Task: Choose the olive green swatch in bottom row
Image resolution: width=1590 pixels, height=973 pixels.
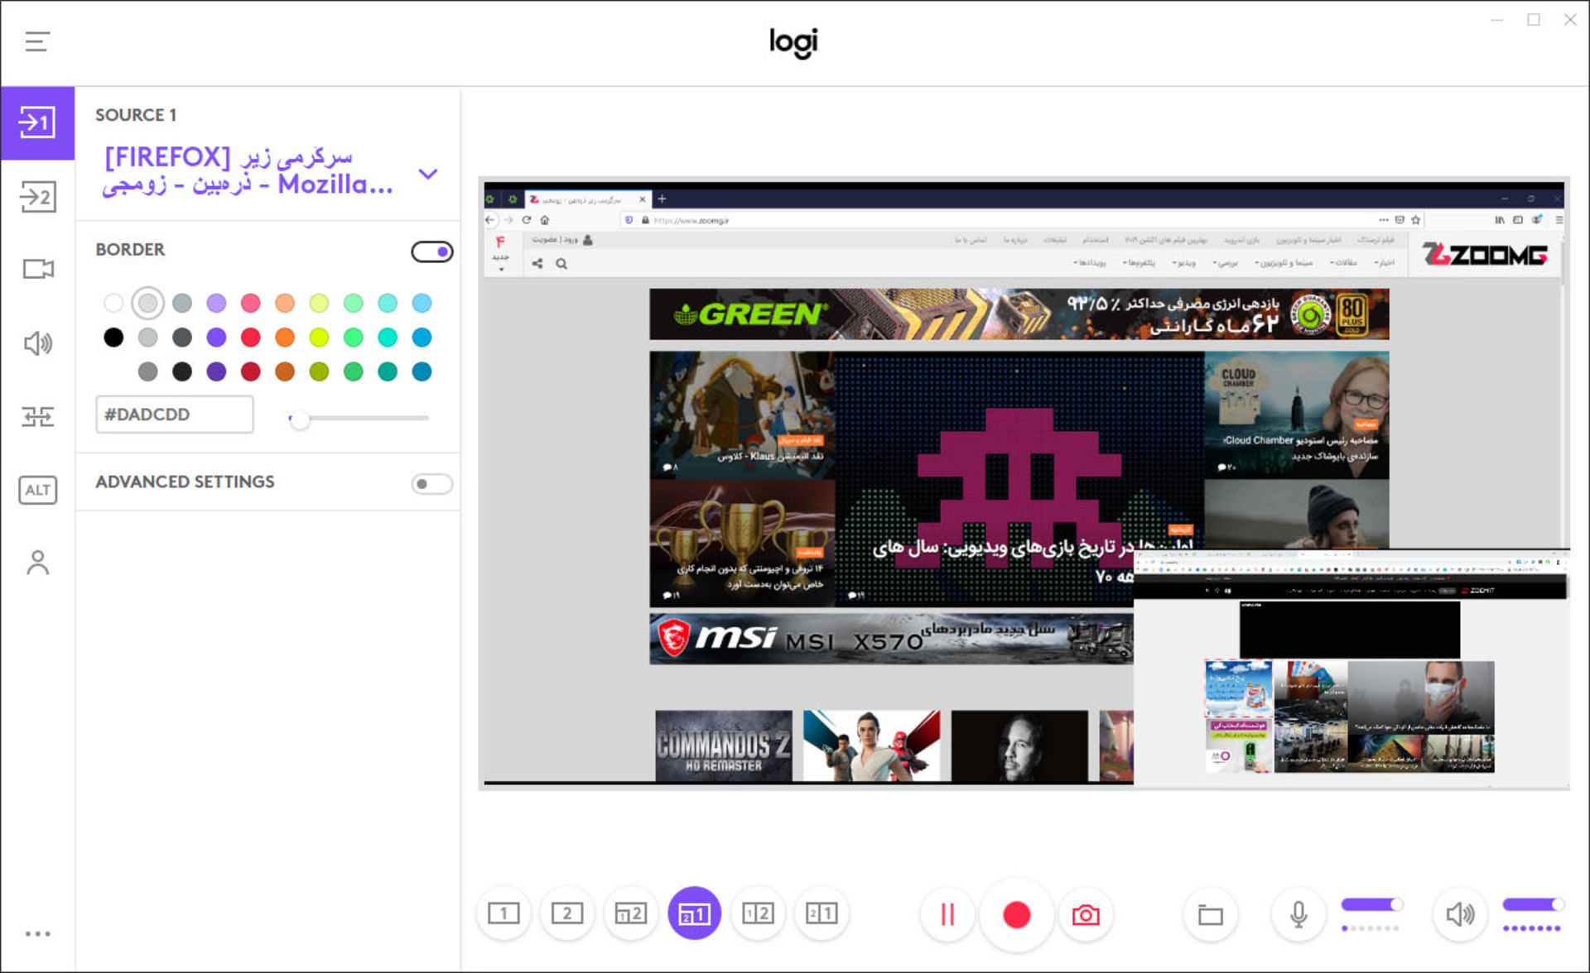Action: pyautogui.click(x=319, y=371)
